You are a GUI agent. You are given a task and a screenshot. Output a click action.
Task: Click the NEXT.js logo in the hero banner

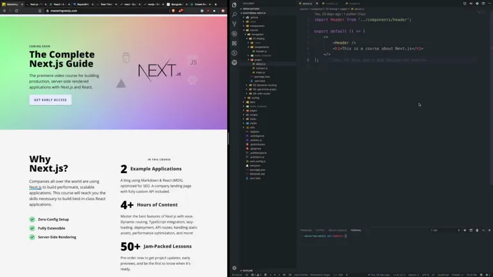coord(160,71)
